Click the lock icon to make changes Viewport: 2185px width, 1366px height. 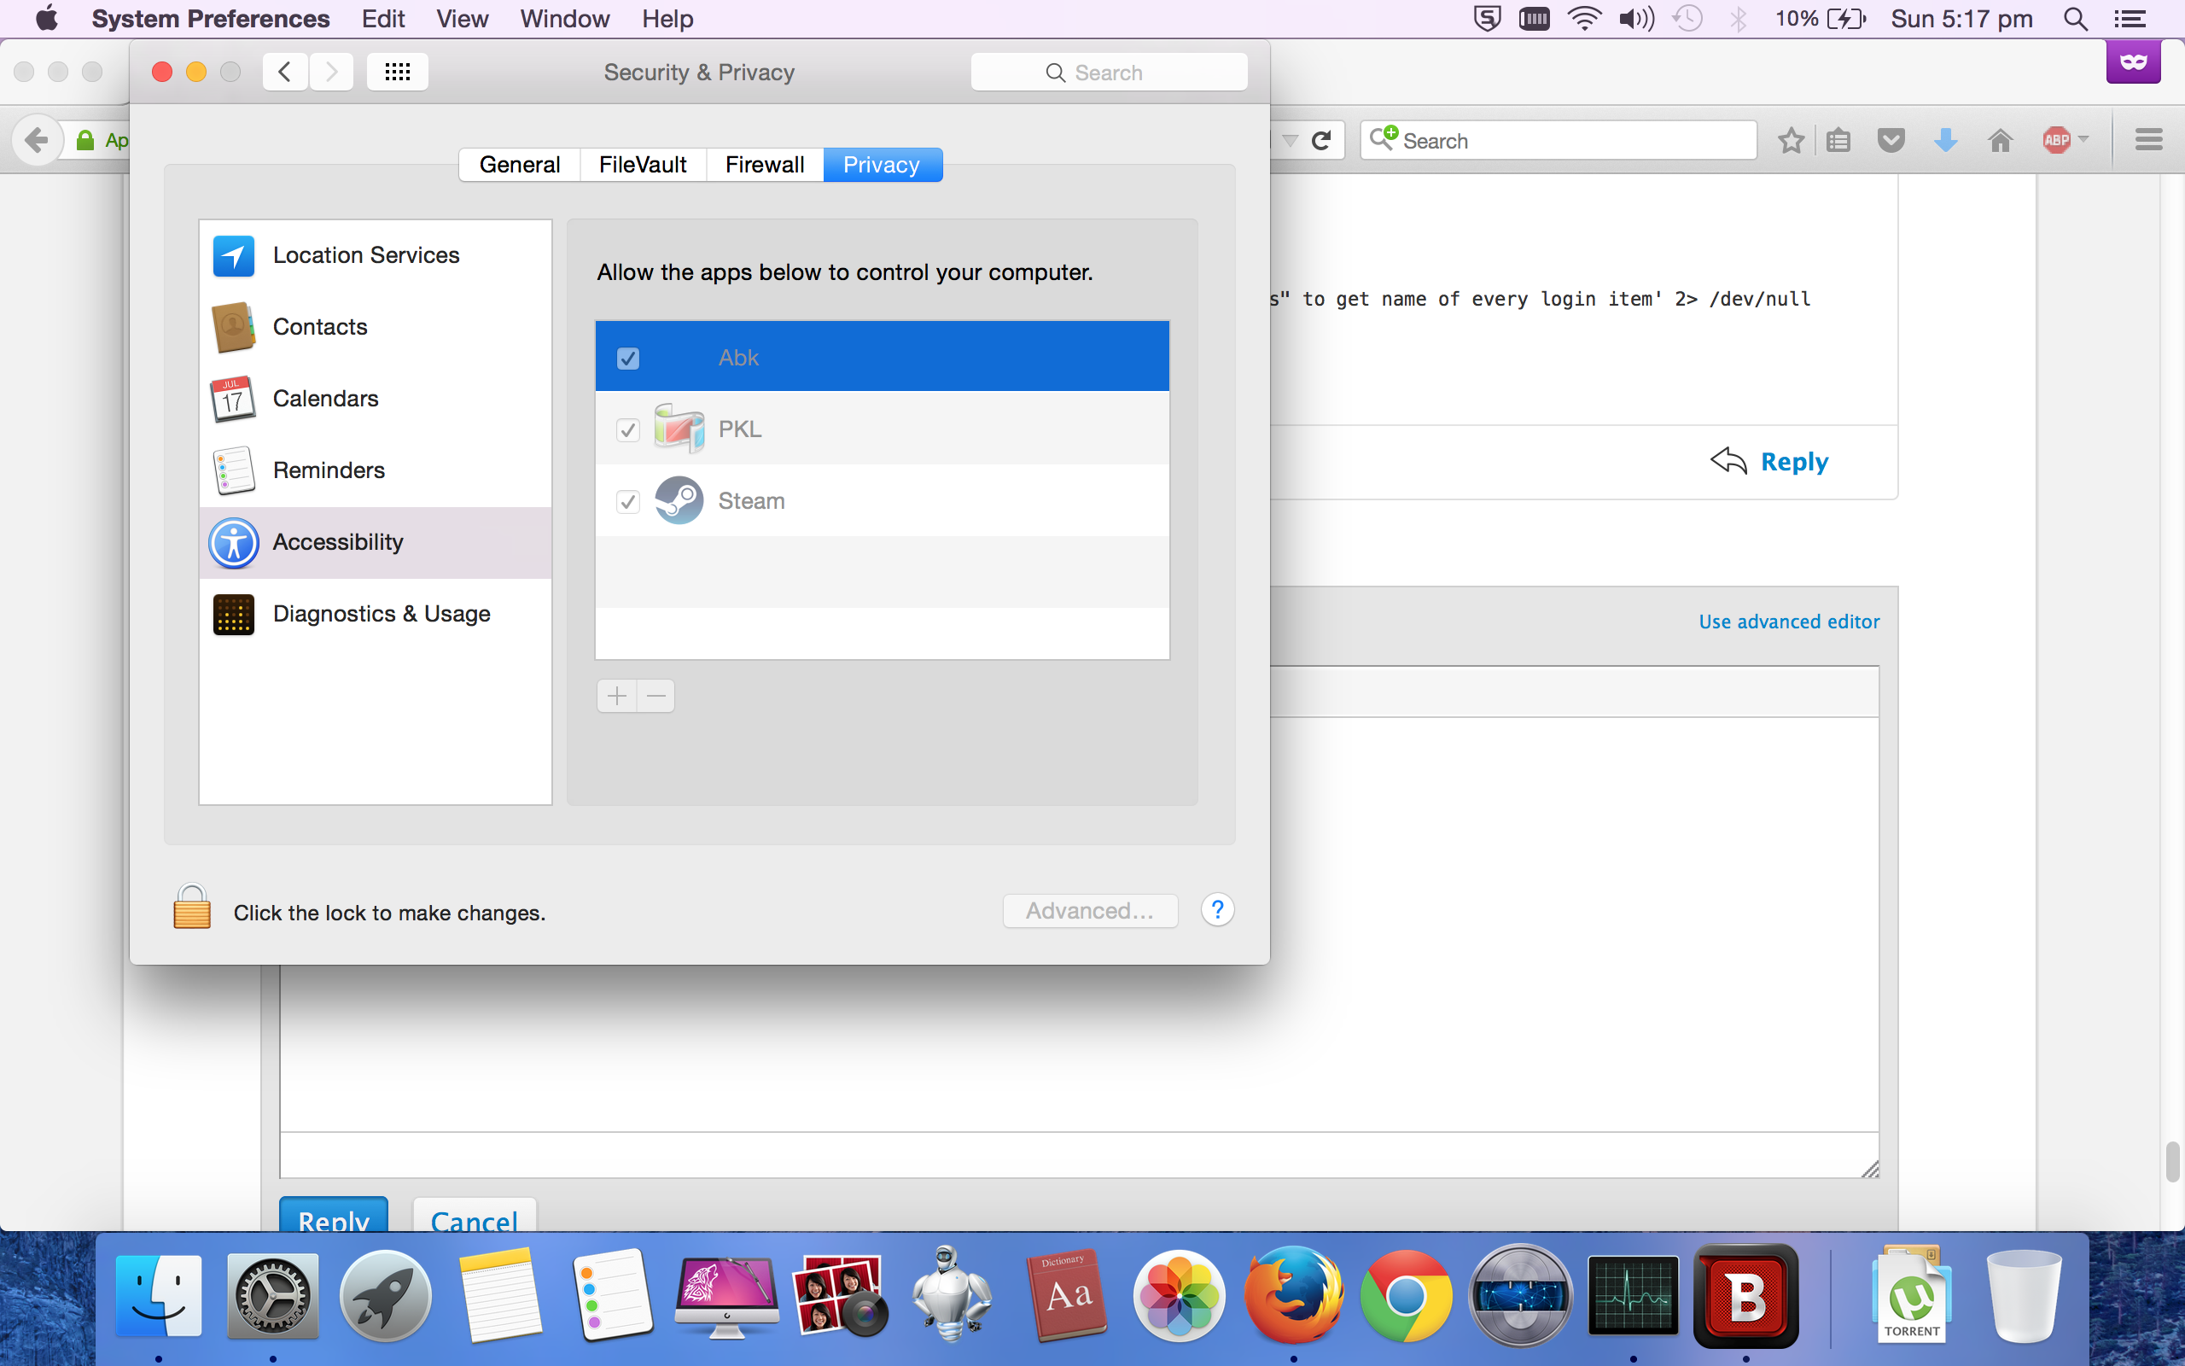[x=191, y=908]
